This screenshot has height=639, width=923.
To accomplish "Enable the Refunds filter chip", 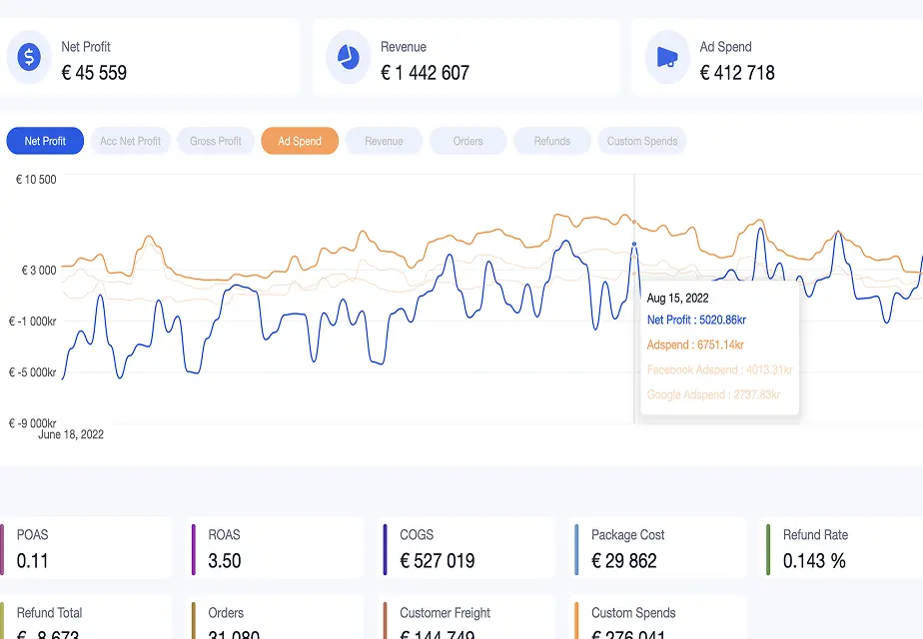I will click(x=551, y=141).
